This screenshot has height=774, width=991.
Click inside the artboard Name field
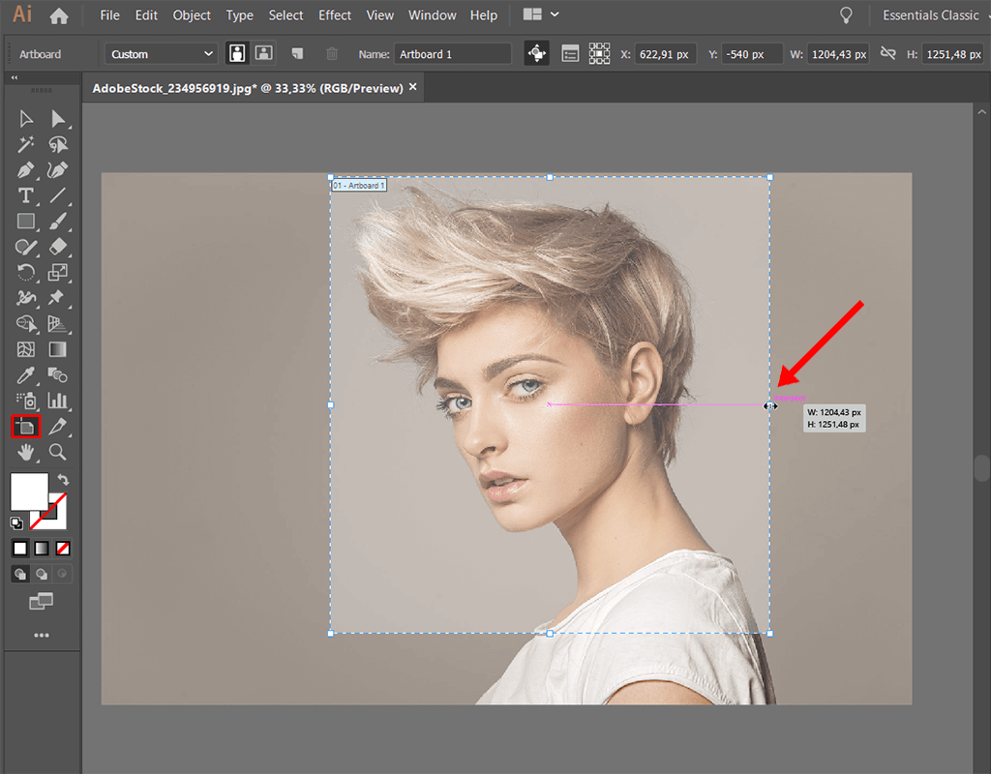point(453,53)
